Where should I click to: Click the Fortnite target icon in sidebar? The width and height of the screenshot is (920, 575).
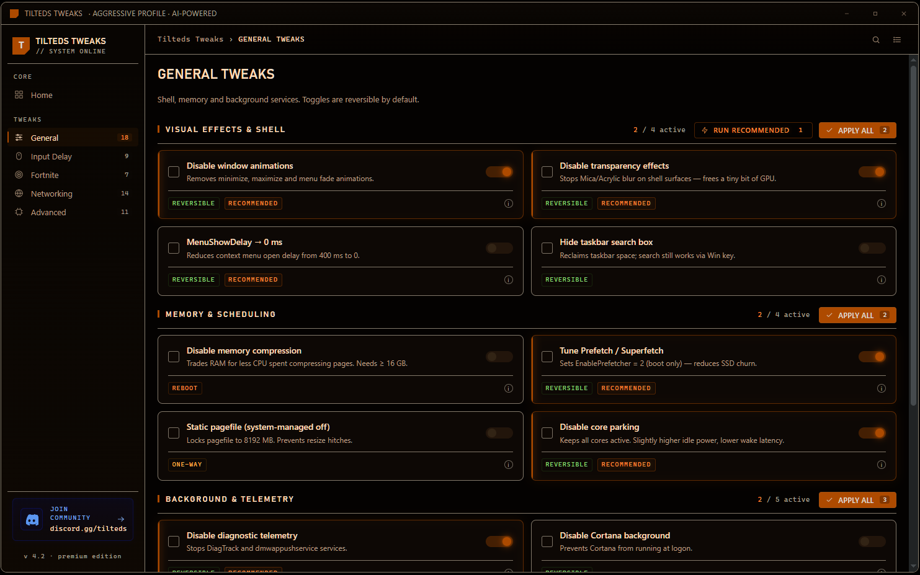point(19,175)
